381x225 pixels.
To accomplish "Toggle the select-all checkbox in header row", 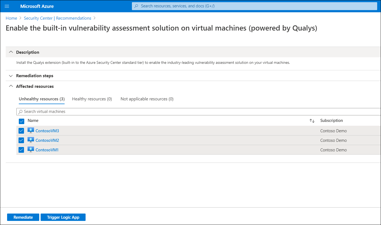I will coord(22,121).
